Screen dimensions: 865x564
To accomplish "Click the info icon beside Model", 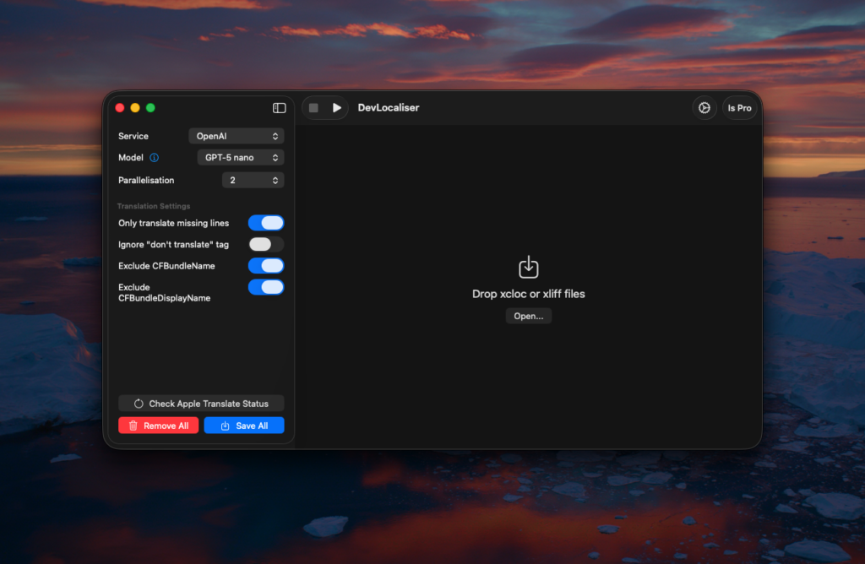I will coord(154,158).
